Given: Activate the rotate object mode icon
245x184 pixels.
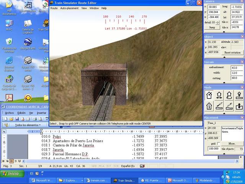Looking at the screenshot, I should click(230, 95).
